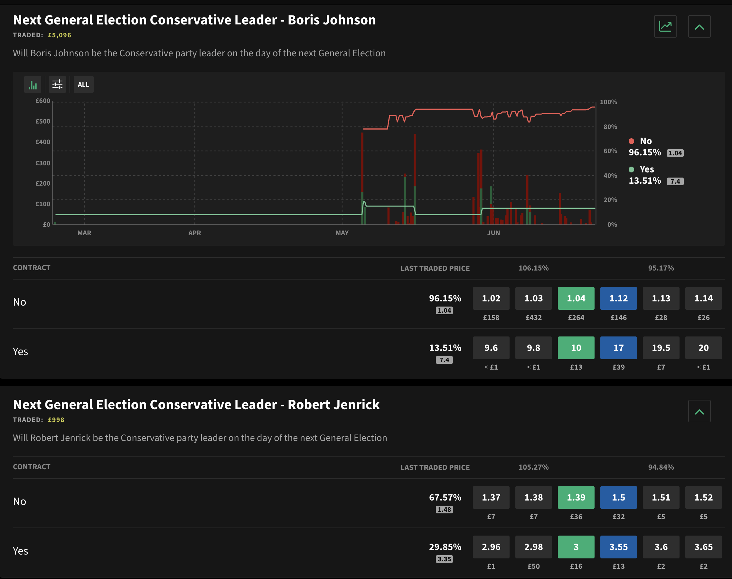Viewport: 732px width, 579px height.
Task: Click the 1.04 badge in chart legend
Action: pyautogui.click(x=675, y=153)
